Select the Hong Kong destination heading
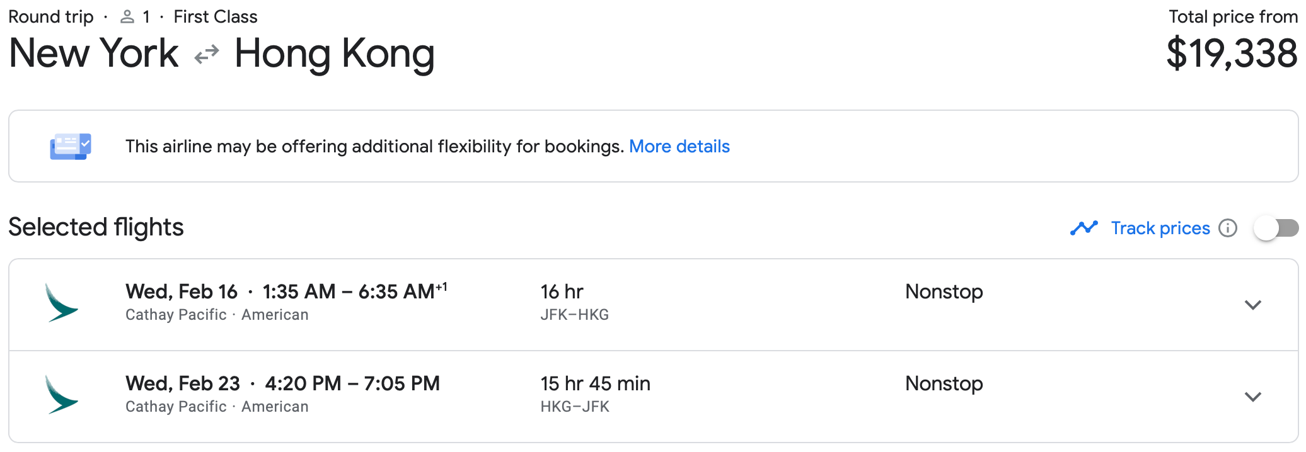The width and height of the screenshot is (1306, 452). coord(335,54)
